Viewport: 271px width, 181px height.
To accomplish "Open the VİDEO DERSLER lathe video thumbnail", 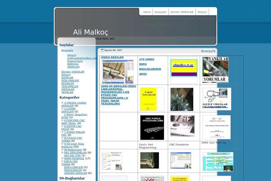I will pos(118,71).
